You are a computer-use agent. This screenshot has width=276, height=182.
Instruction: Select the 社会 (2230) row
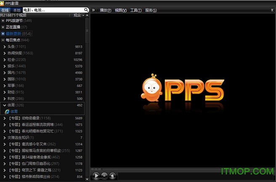click(42, 60)
